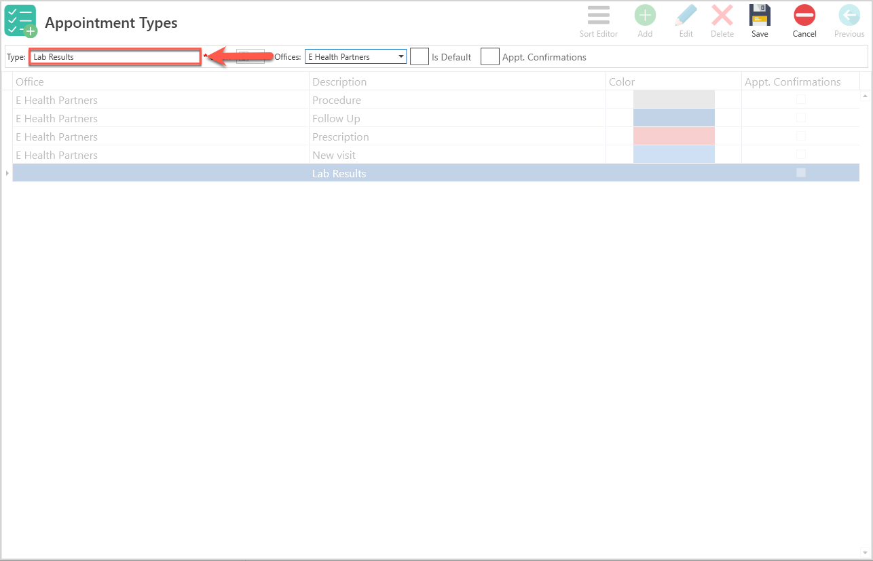Focus the Type input field
Screen dimensions: 873x561
(x=115, y=57)
